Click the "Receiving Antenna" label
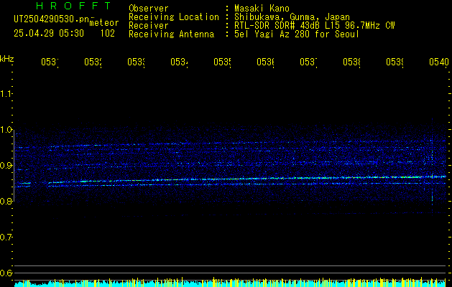This screenshot has width=452, height=287. click(171, 34)
